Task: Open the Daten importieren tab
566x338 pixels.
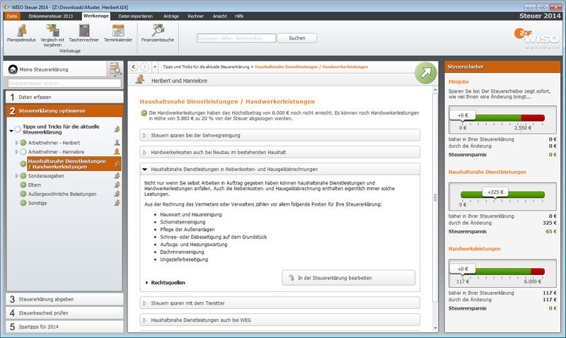Action: click(x=135, y=16)
